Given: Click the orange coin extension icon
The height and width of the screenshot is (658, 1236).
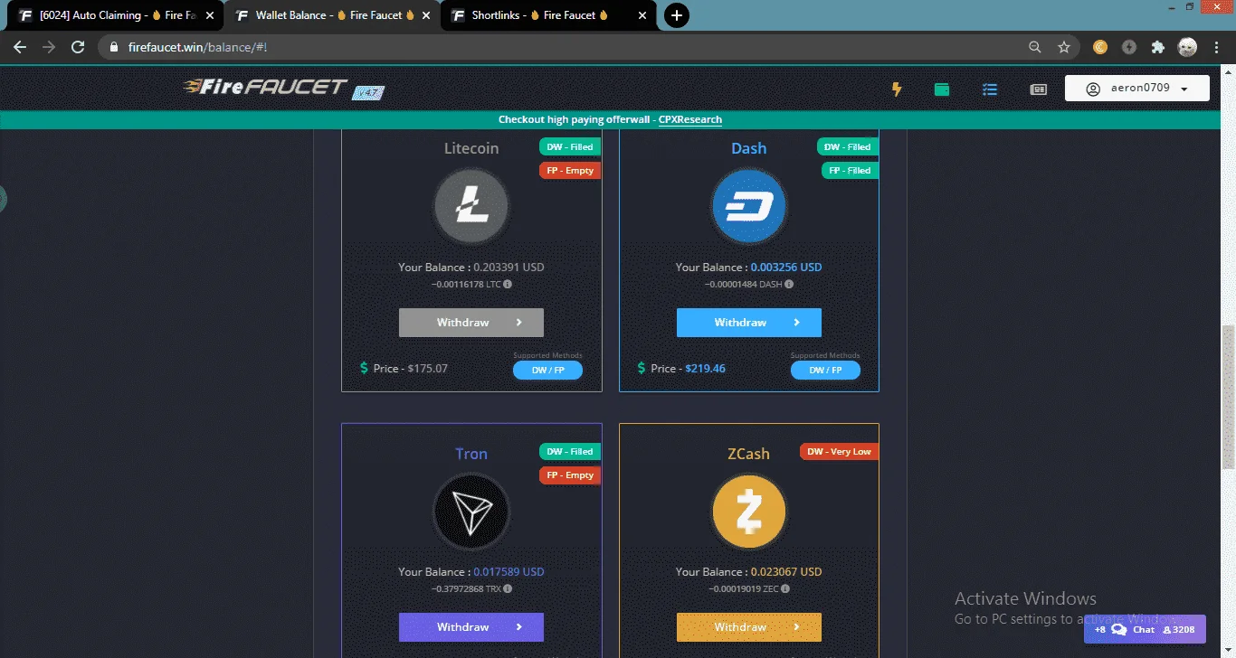Looking at the screenshot, I should pyautogui.click(x=1100, y=47).
